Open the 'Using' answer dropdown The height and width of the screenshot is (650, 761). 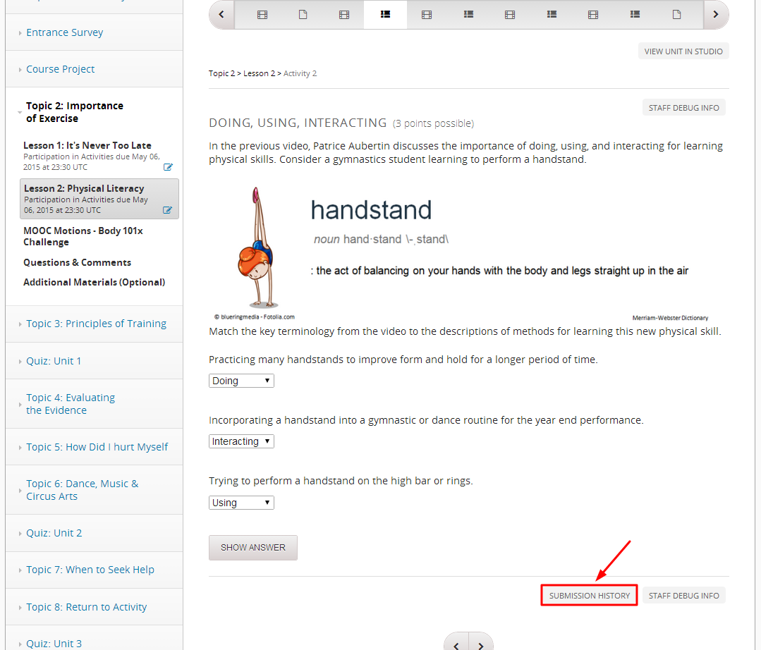coord(241,503)
